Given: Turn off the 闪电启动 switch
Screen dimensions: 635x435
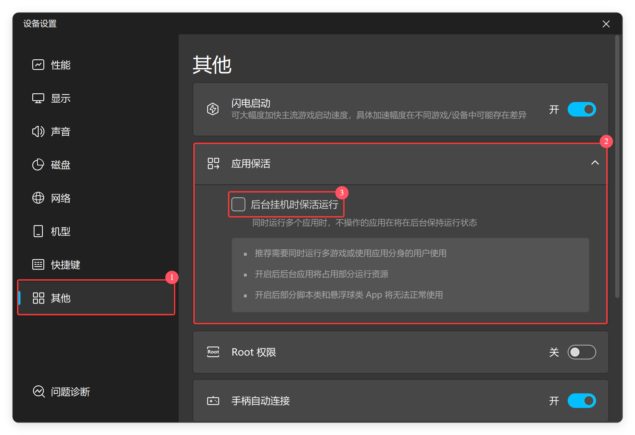Looking at the screenshot, I should 582,109.
